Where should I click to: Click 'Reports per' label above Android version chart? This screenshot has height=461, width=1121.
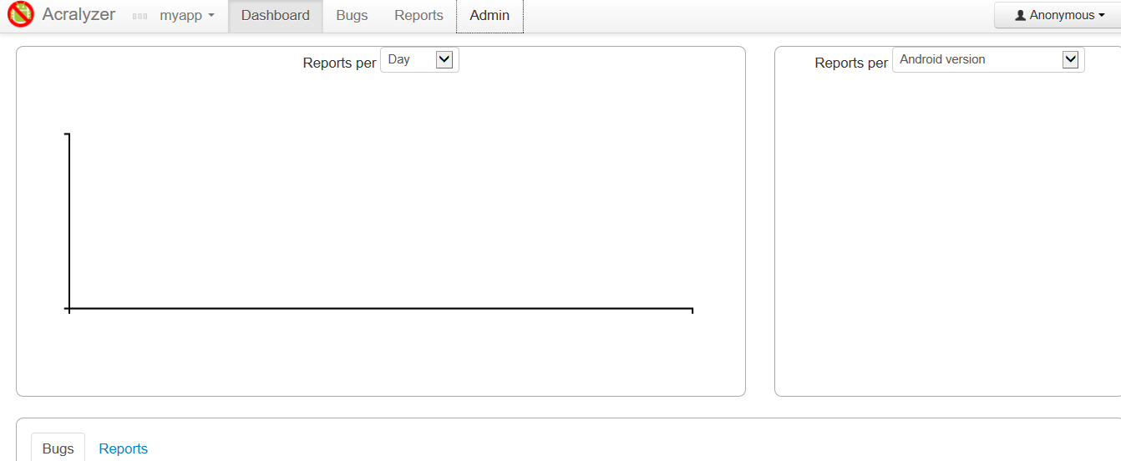[851, 63]
